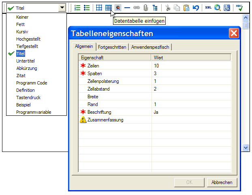Click the Wert column header
The width and height of the screenshot is (252, 195).
[191, 58]
